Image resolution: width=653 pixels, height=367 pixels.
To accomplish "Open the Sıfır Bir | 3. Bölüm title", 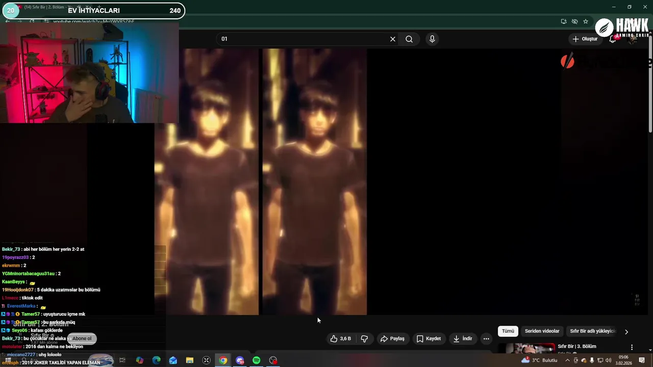I will tap(576, 347).
